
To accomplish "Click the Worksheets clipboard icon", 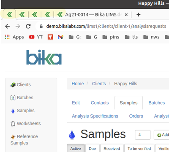I will click(13, 124).
